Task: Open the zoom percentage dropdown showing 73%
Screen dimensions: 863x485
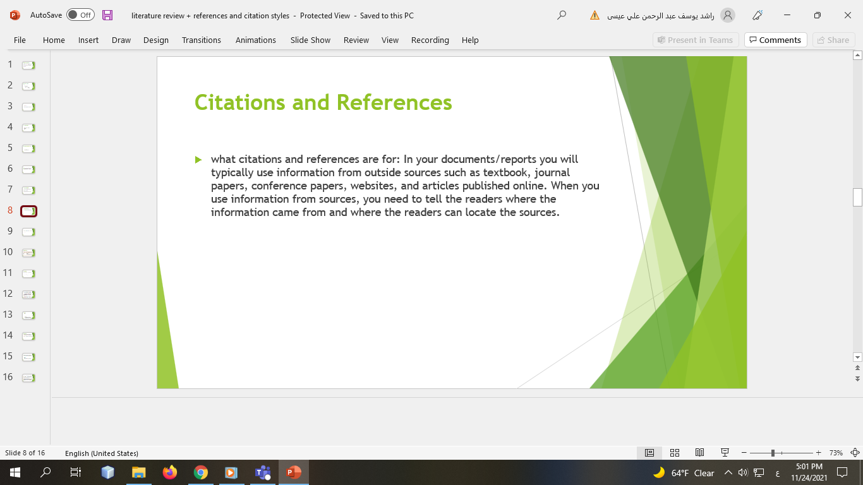Action: click(836, 452)
